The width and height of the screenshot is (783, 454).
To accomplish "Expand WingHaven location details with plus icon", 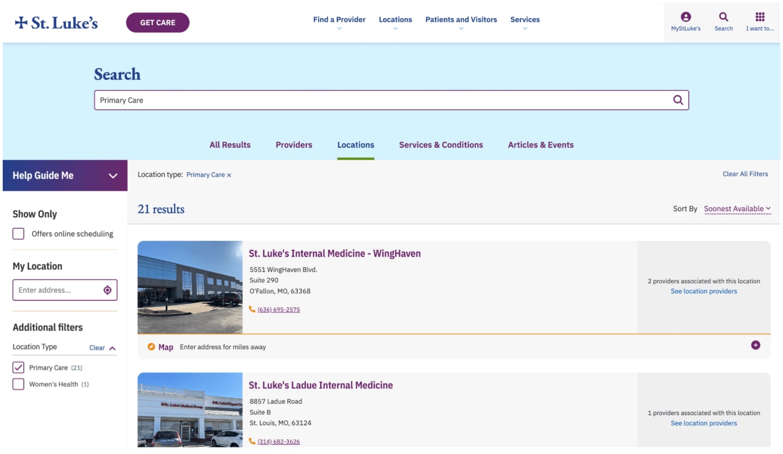I will coord(755,345).
